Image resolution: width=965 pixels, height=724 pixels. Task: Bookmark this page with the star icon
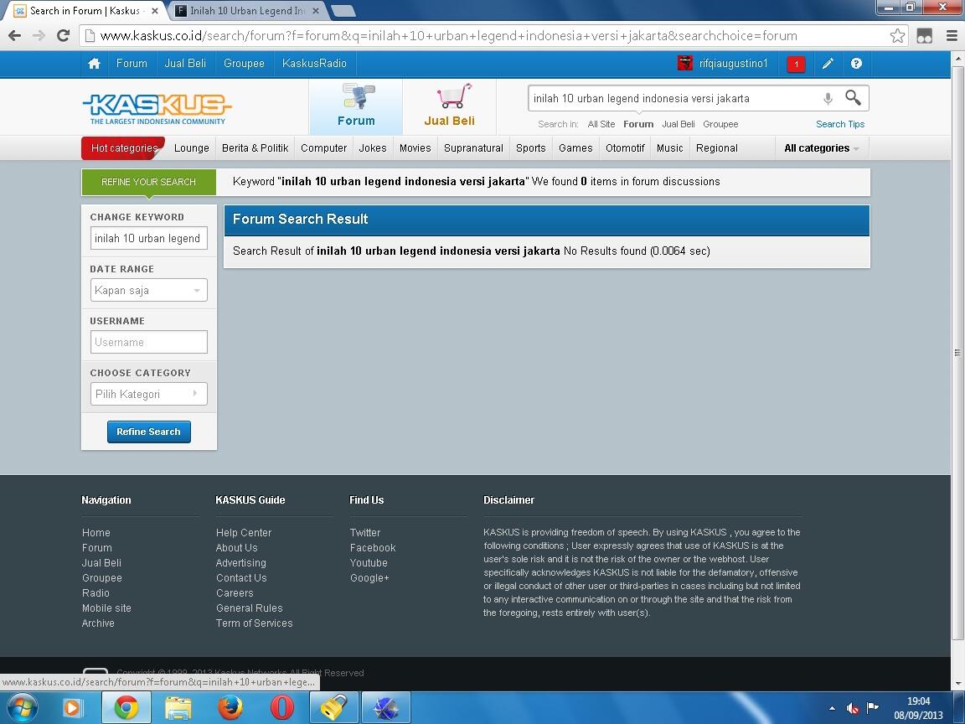click(897, 36)
